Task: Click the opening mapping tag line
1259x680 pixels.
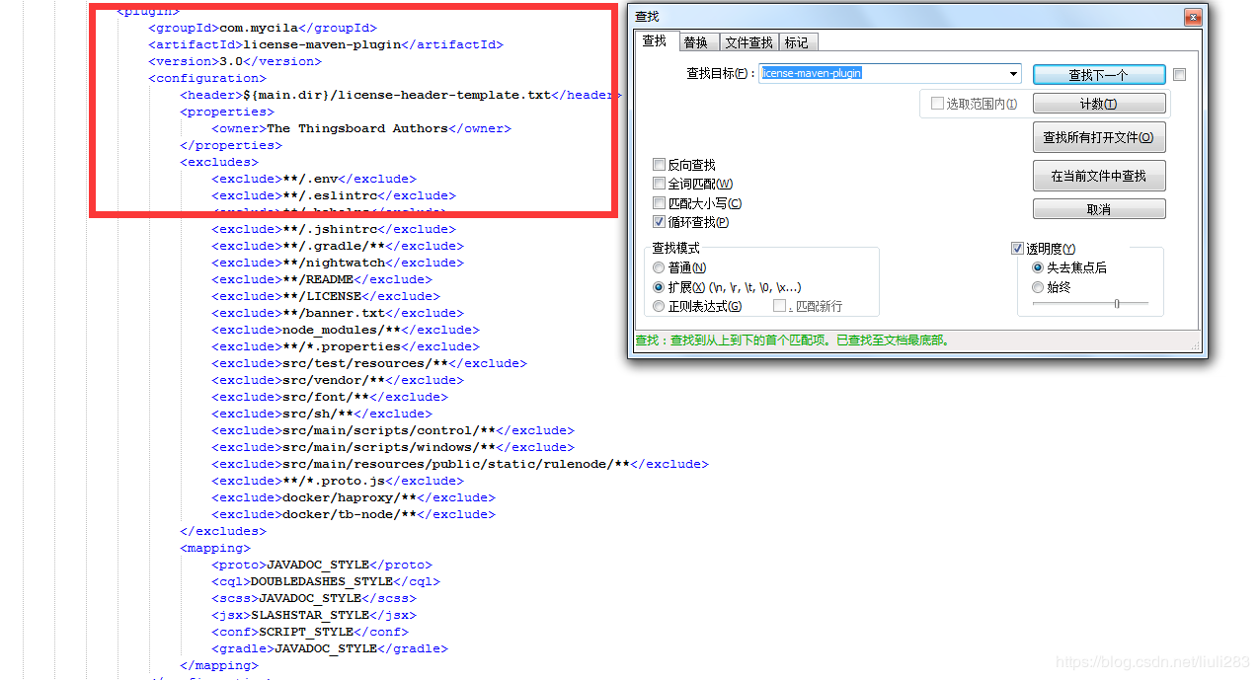Action: point(215,548)
